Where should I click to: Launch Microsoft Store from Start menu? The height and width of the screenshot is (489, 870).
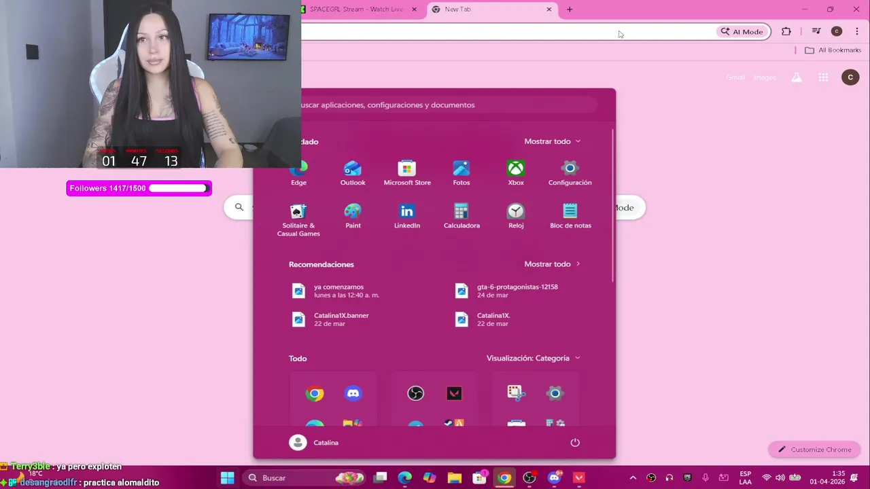click(x=407, y=173)
